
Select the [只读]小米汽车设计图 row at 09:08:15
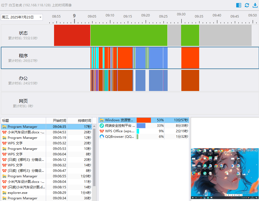tap(47, 187)
